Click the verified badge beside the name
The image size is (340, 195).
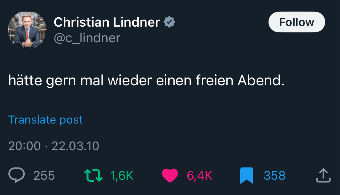[x=169, y=22]
